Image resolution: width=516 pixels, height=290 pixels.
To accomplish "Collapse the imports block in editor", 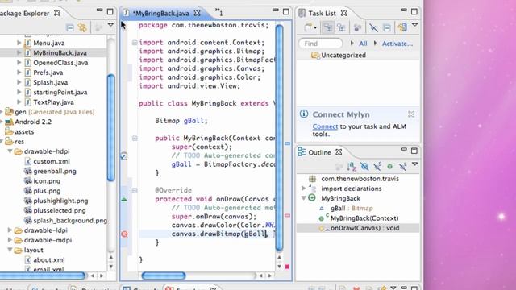I will 135,43.
